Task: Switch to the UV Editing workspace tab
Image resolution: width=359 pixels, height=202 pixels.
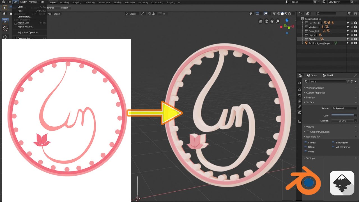Action: click(90, 3)
